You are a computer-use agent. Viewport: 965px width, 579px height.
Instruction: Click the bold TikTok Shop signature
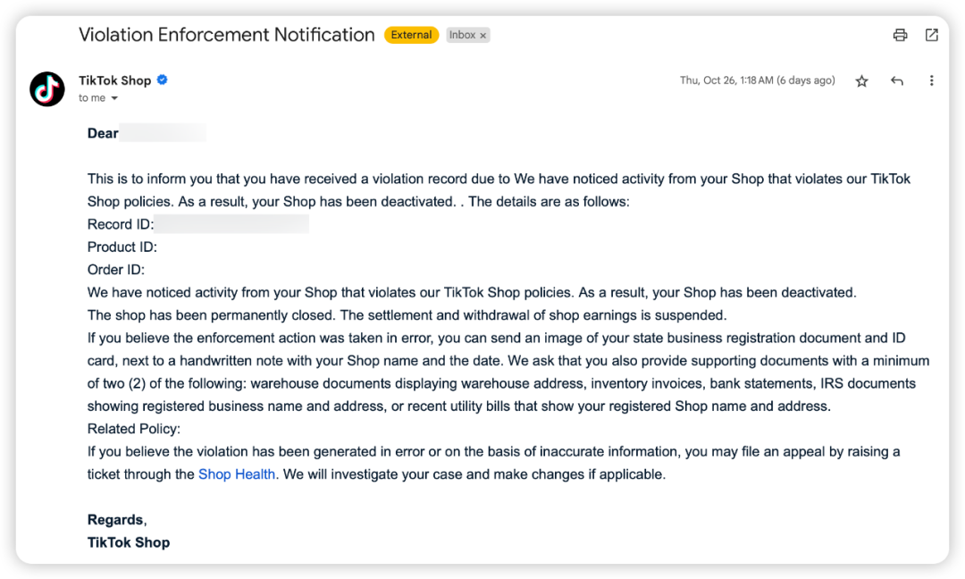coord(129,542)
